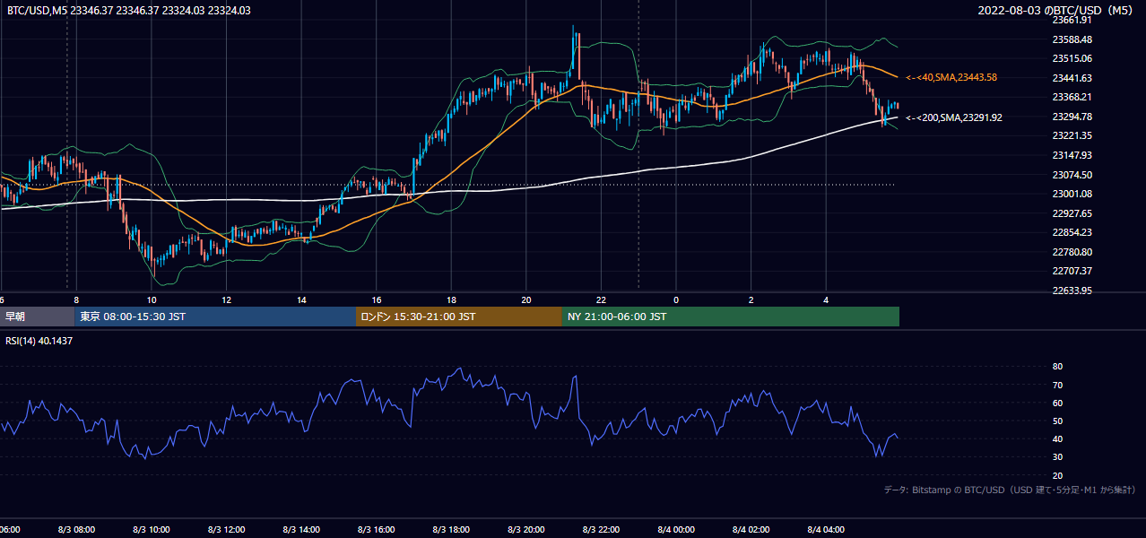Click the 8/3 20:00 time axis label
This screenshot has height=538, width=1146.
pos(526,530)
